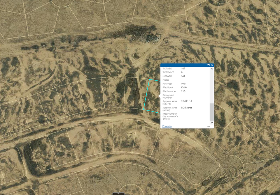Select the Plat Number value 110
This screenshot has height=195, width=280.
183,91
